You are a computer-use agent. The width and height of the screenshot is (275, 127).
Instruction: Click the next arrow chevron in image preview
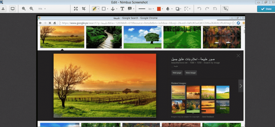241,86
